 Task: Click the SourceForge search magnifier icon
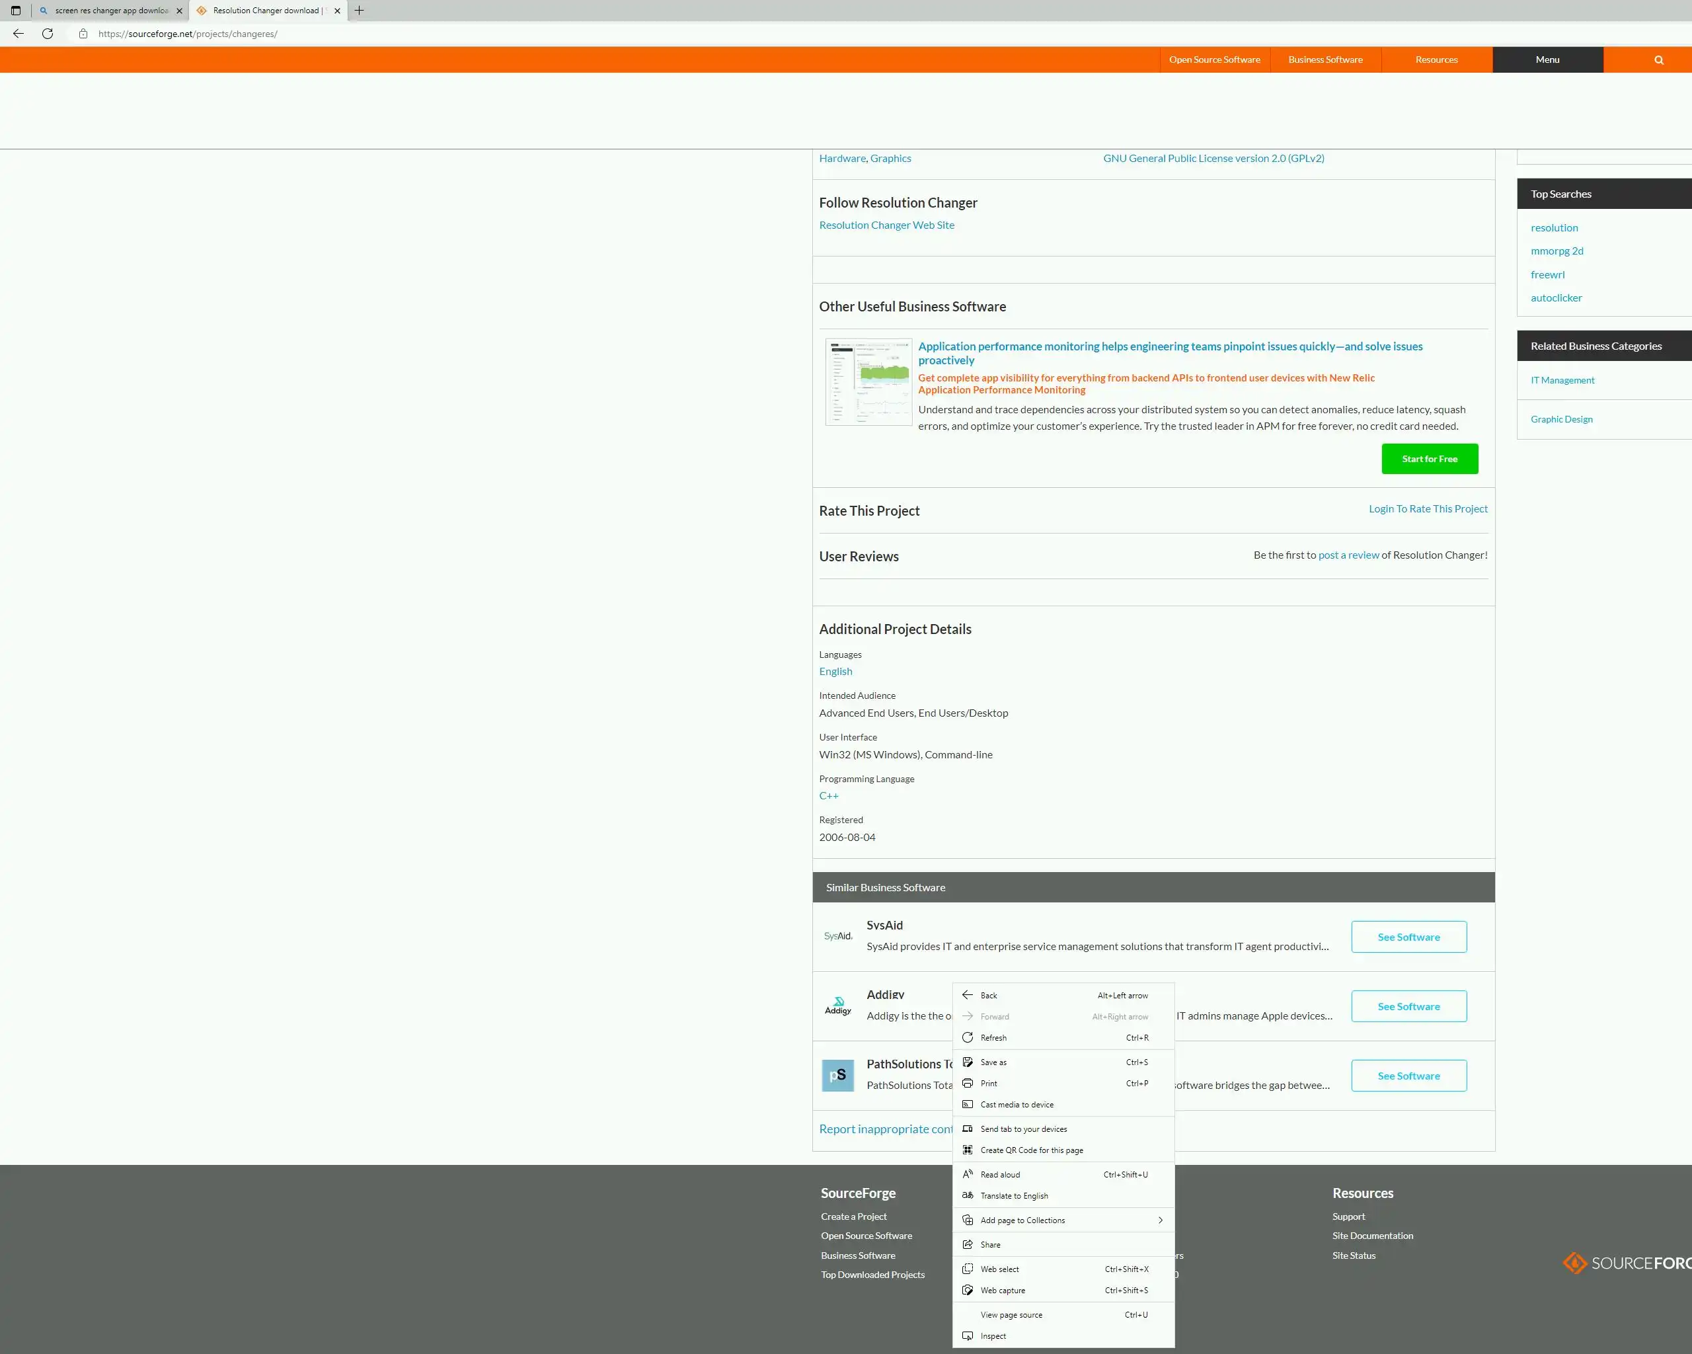[1658, 60]
